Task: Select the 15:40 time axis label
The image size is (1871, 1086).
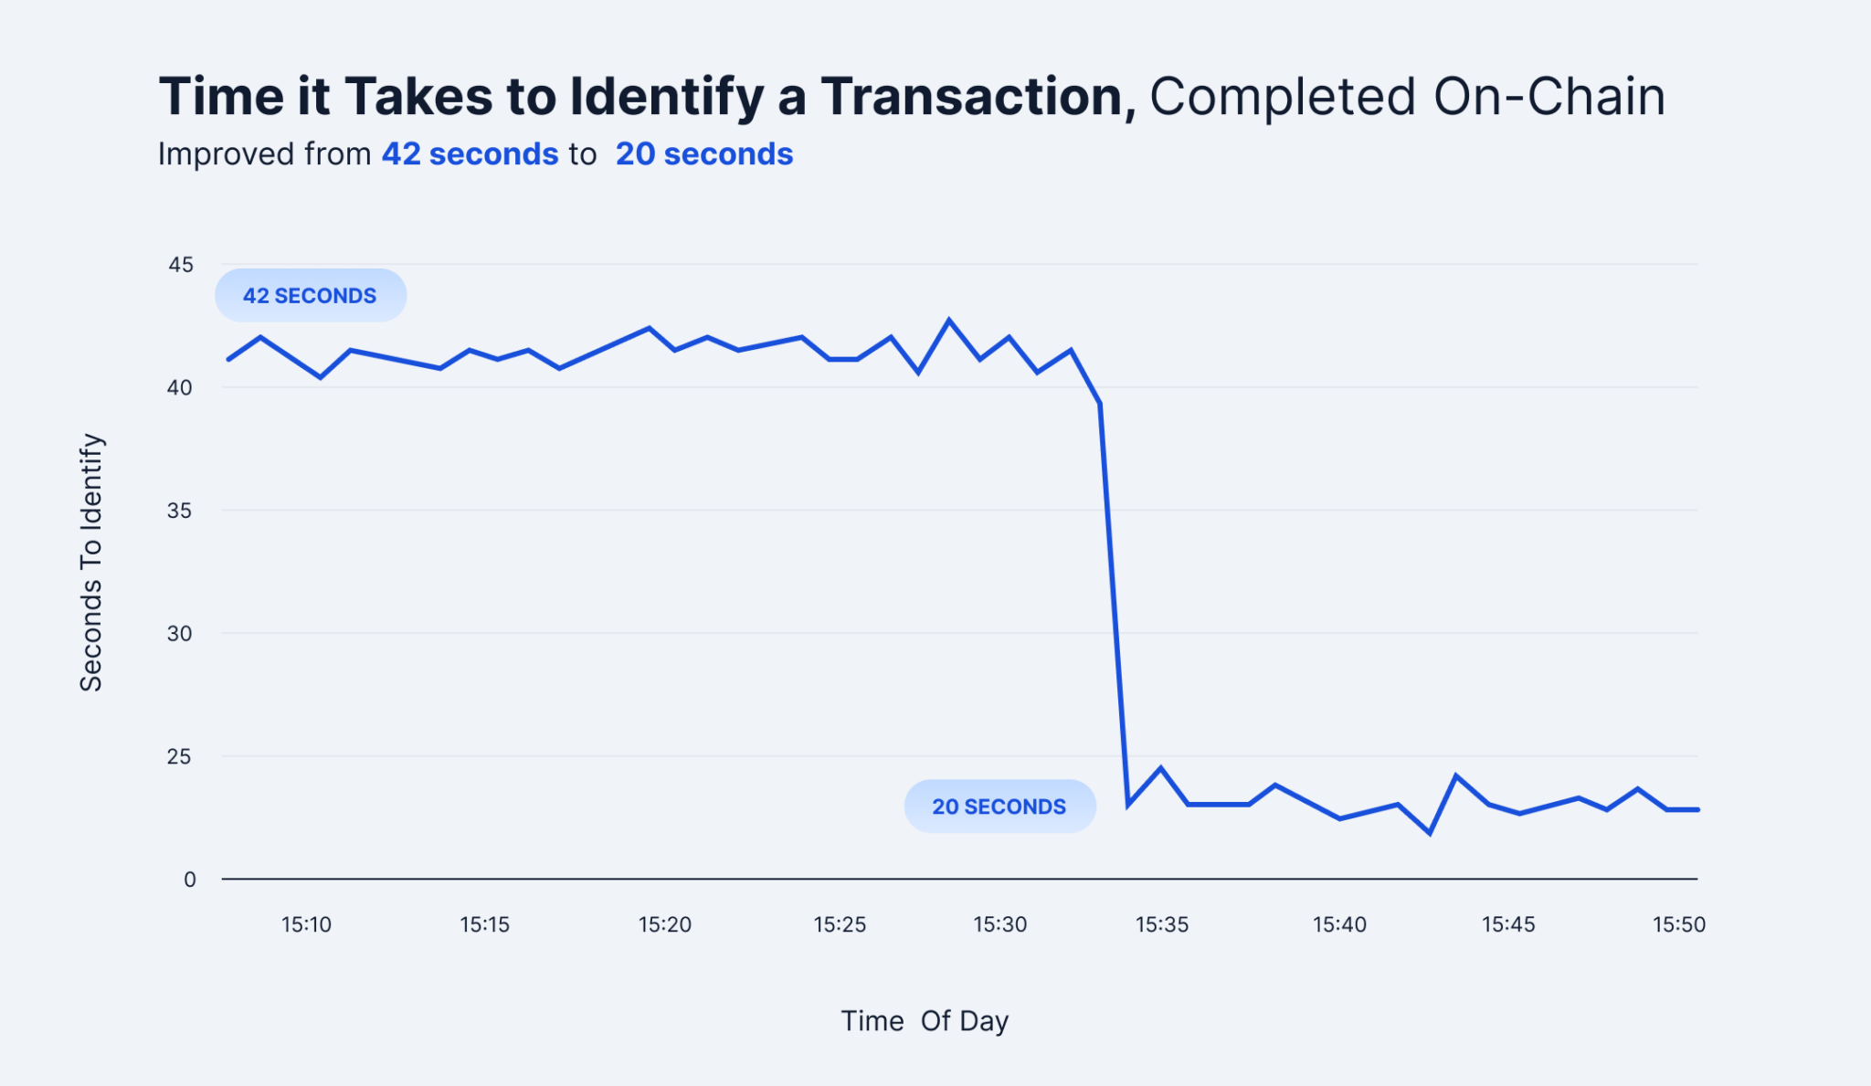Action: pos(1339,924)
